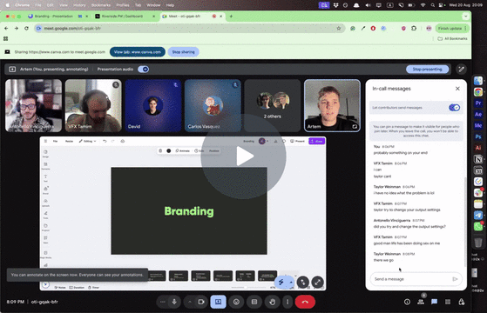Raise your hand in the call
487x313 pixels.
coord(272,302)
